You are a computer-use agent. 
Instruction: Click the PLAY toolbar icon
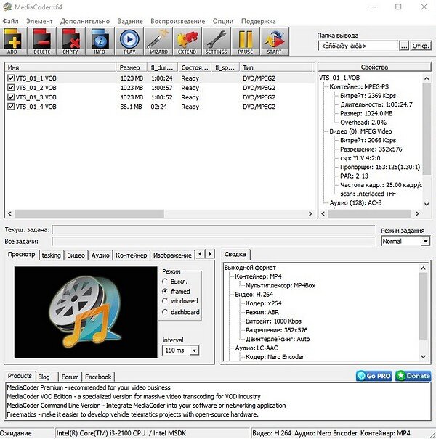click(x=129, y=41)
